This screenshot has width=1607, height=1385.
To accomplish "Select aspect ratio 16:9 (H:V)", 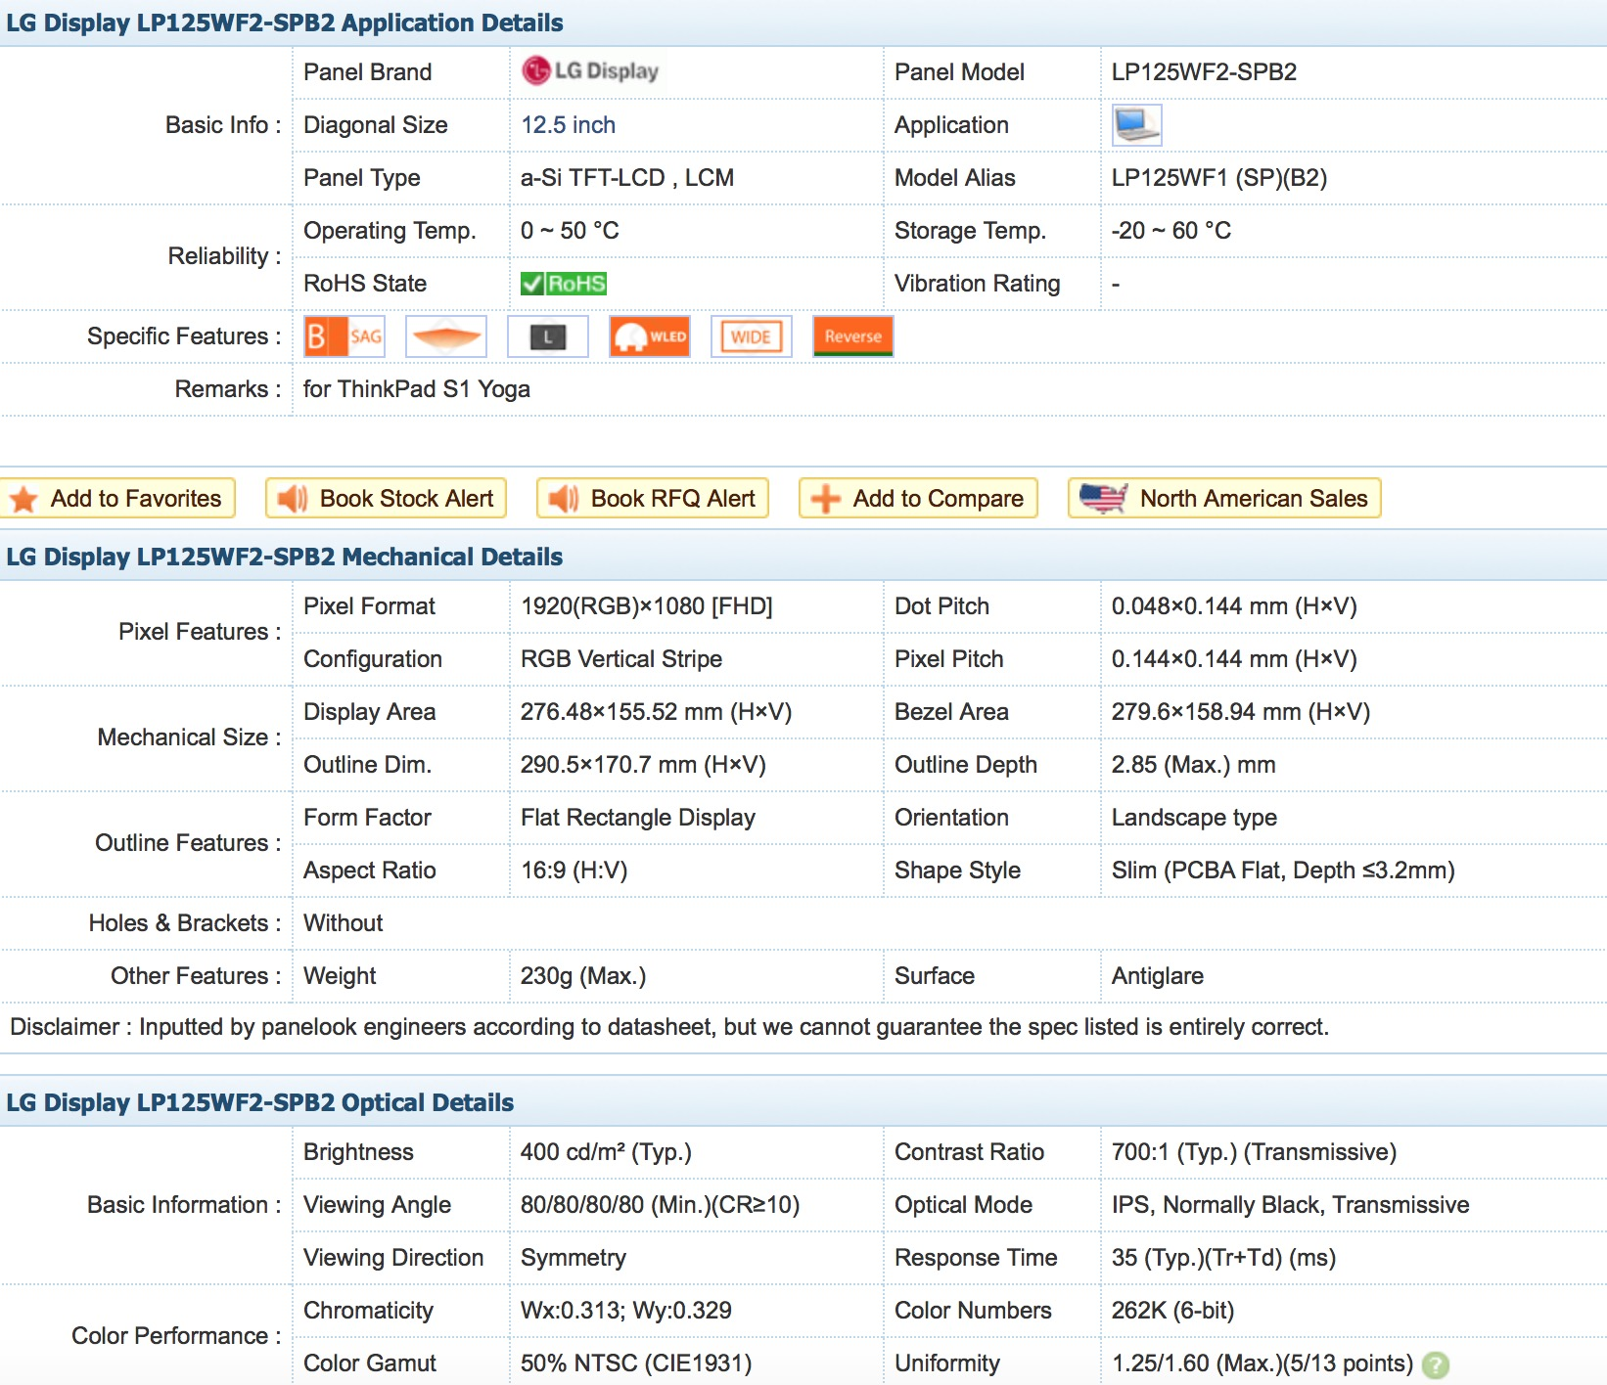I will pyautogui.click(x=574, y=871).
